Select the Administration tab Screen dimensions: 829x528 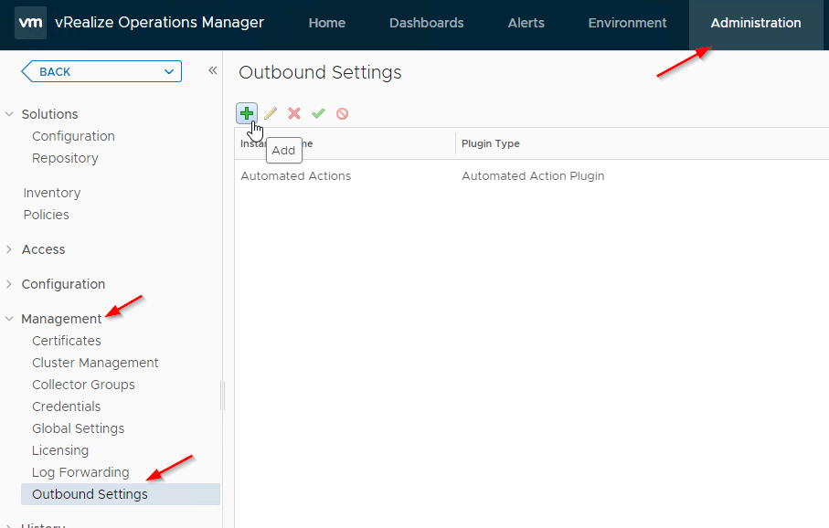pyautogui.click(x=756, y=23)
